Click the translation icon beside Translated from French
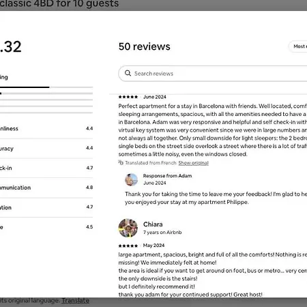307x307 pixels. (121, 162)
